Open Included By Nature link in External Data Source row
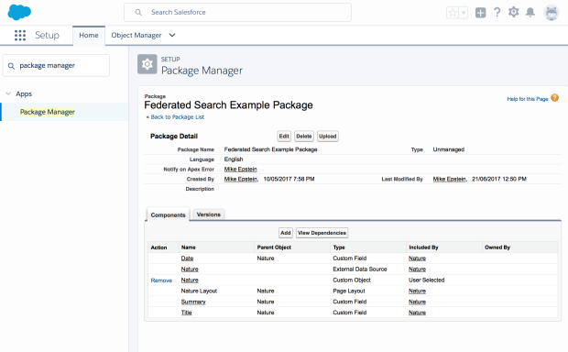 418,269
